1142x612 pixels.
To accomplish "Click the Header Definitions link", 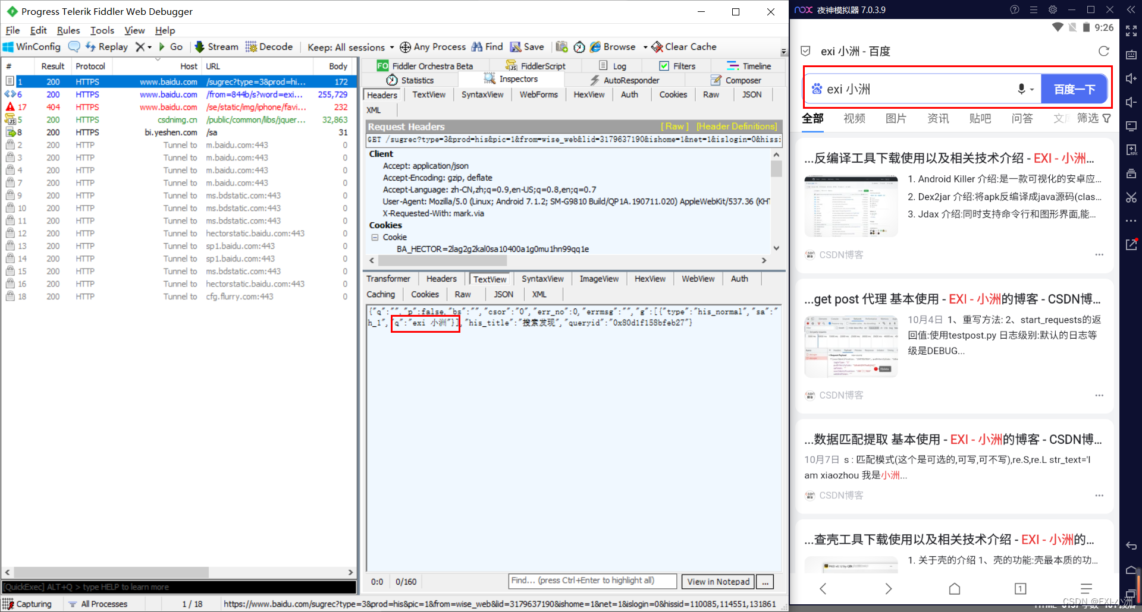I will pyautogui.click(x=737, y=127).
